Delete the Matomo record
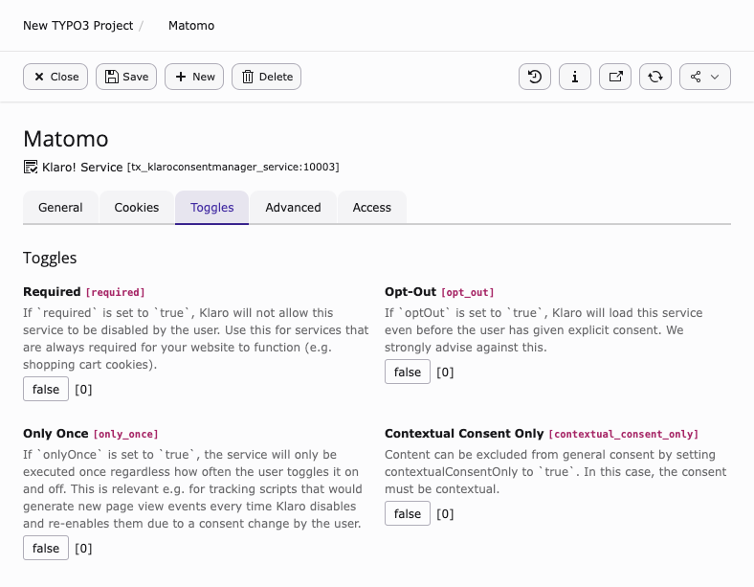 coord(266,77)
